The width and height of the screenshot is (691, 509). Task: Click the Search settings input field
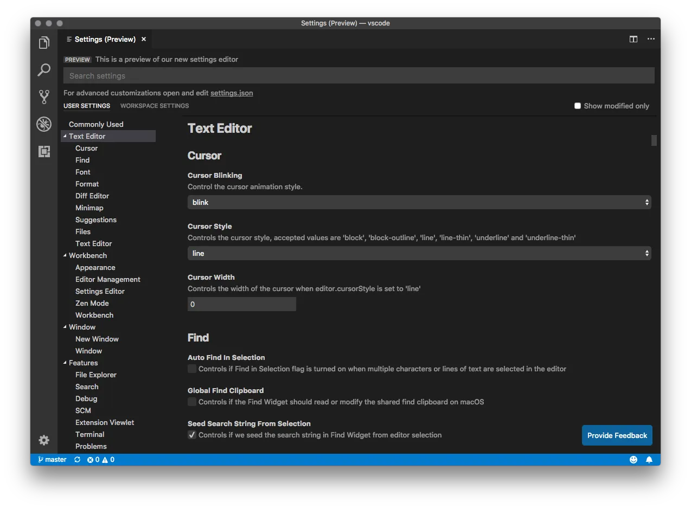359,76
